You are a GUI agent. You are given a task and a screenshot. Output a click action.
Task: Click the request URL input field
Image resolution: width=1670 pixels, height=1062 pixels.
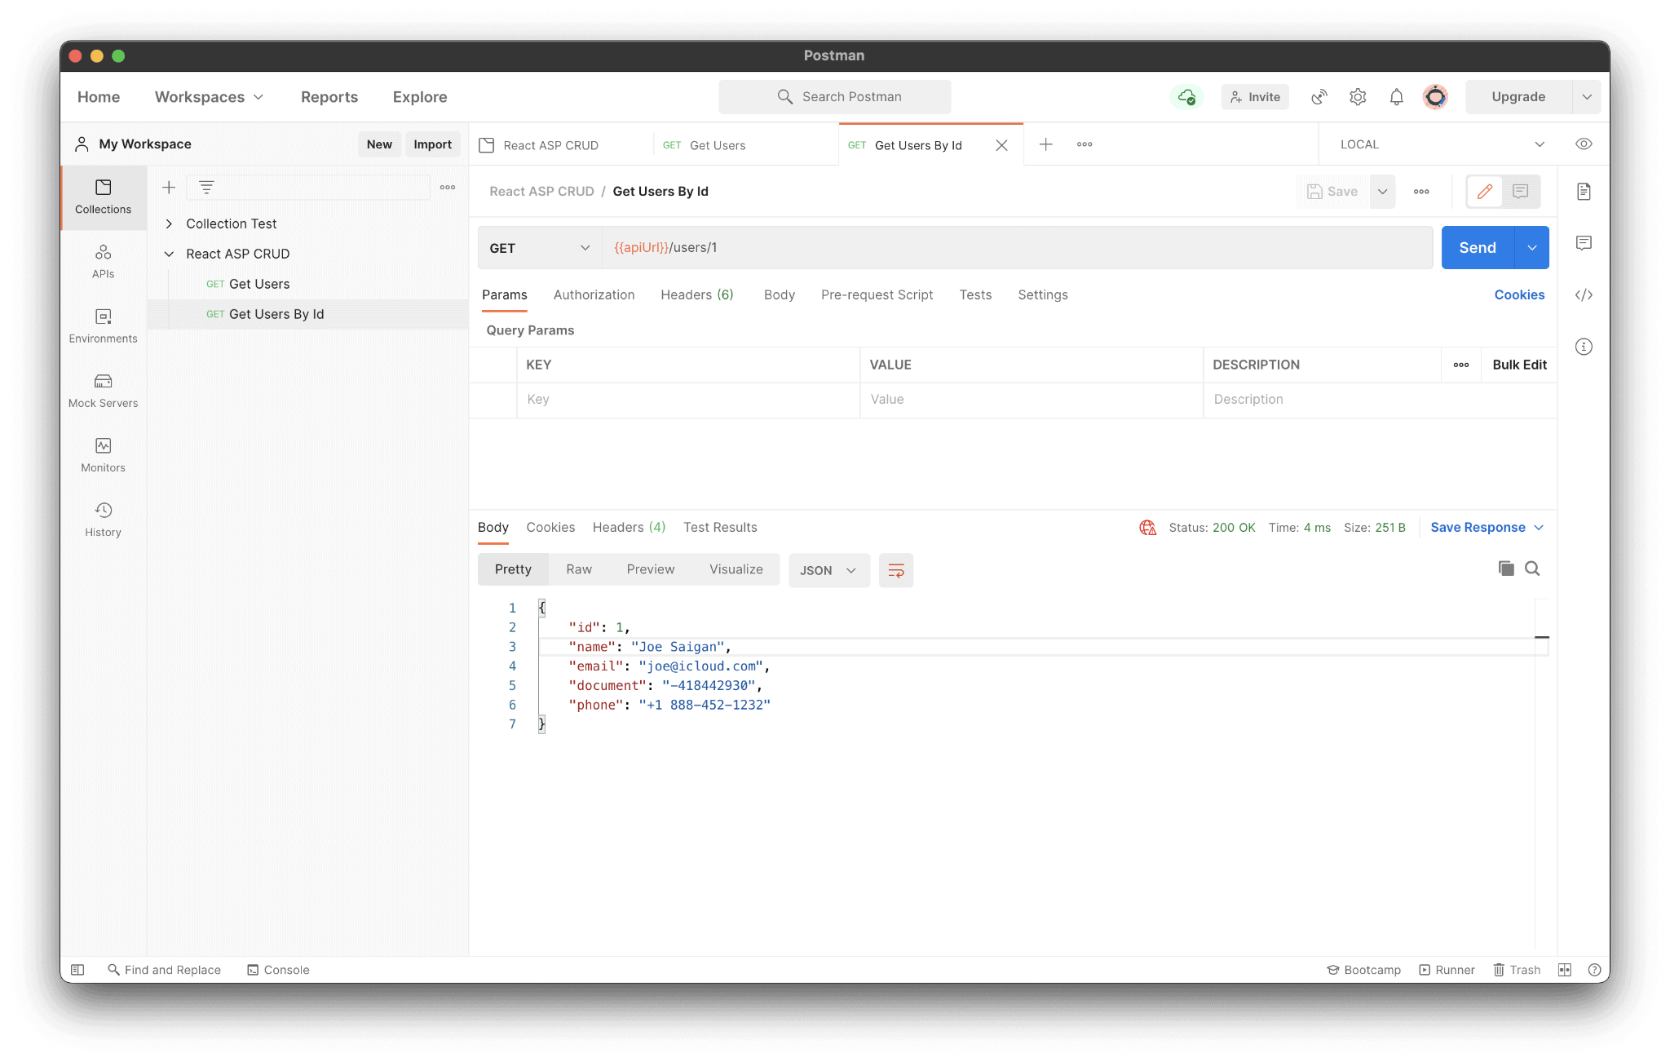[1017, 248]
